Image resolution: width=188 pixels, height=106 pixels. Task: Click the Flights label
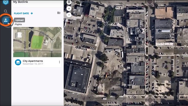18,24
